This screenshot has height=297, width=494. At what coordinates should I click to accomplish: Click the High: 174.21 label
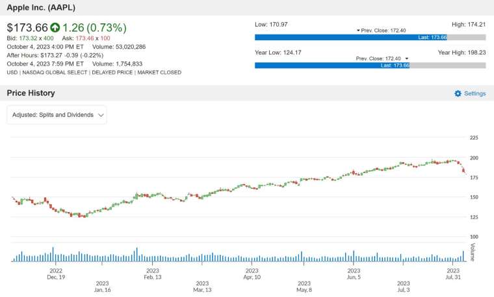(x=469, y=25)
